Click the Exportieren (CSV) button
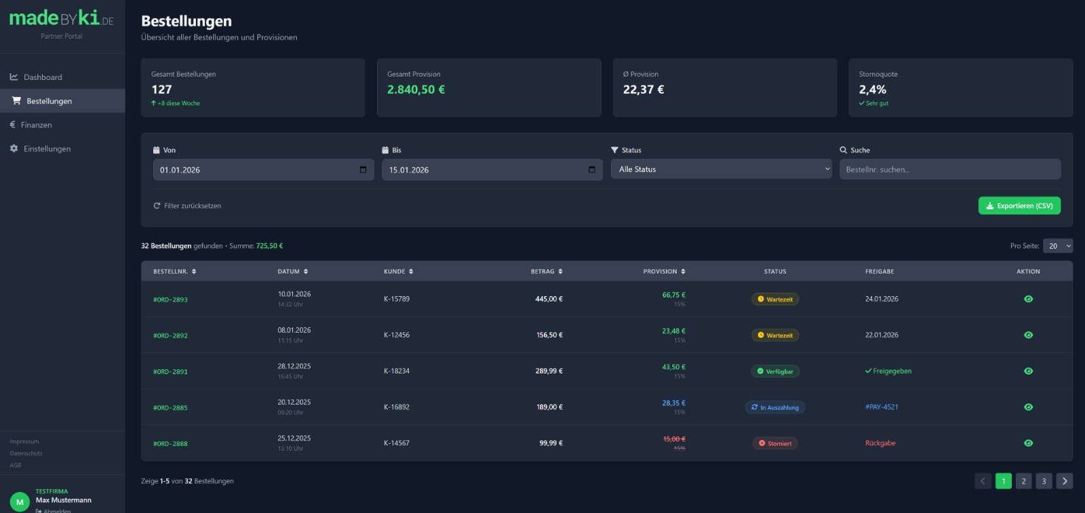1085x513 pixels. click(1019, 206)
